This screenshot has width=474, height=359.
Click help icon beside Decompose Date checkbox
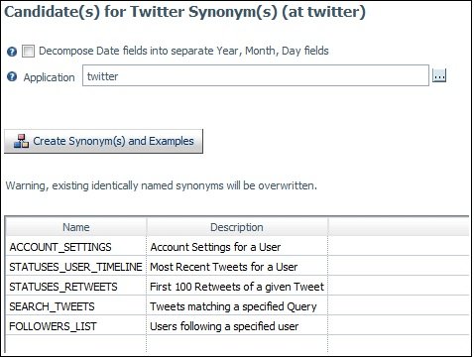coord(12,52)
